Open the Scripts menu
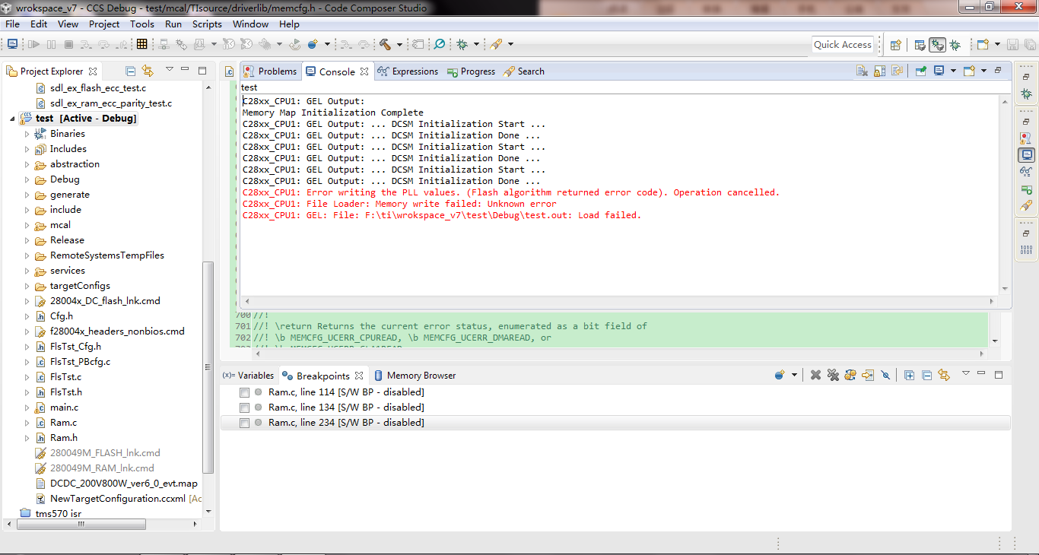Screen dimensions: 1039x555 [207, 24]
